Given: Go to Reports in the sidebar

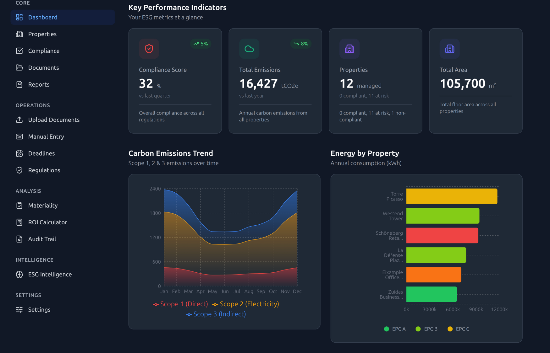Looking at the screenshot, I should tap(39, 84).
